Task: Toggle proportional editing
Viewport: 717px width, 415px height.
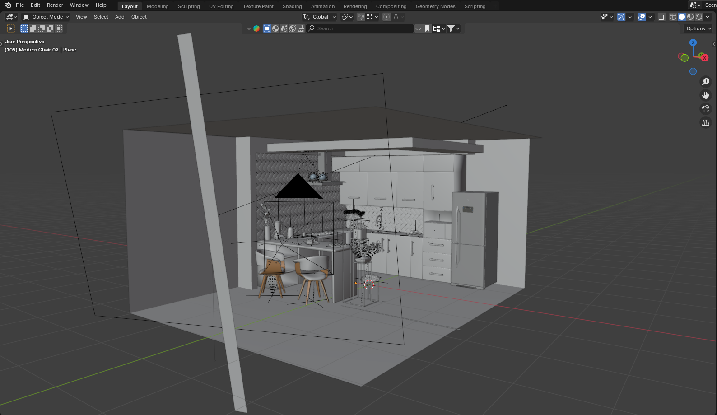Action: 386,17
